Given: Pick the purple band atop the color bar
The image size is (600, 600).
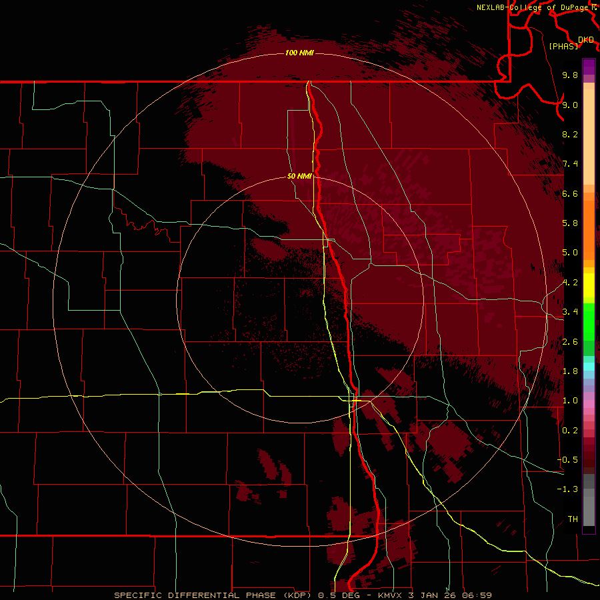Looking at the screenshot, I should pyautogui.click(x=589, y=67).
